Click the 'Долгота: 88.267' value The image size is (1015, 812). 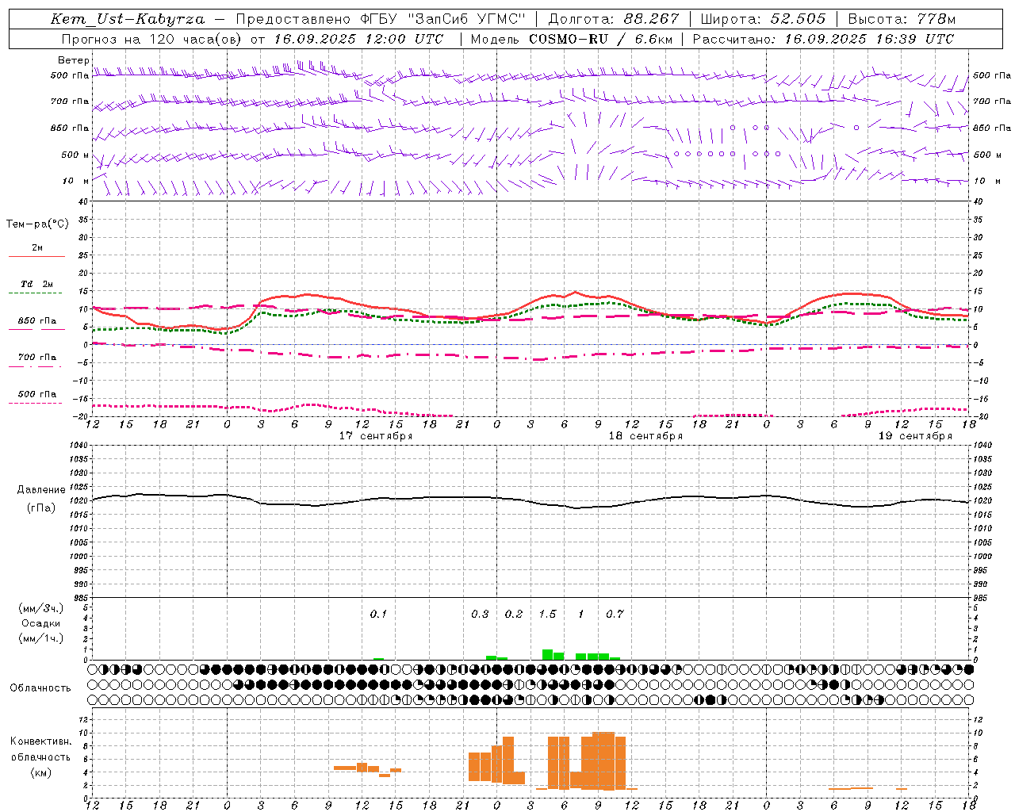(x=614, y=19)
